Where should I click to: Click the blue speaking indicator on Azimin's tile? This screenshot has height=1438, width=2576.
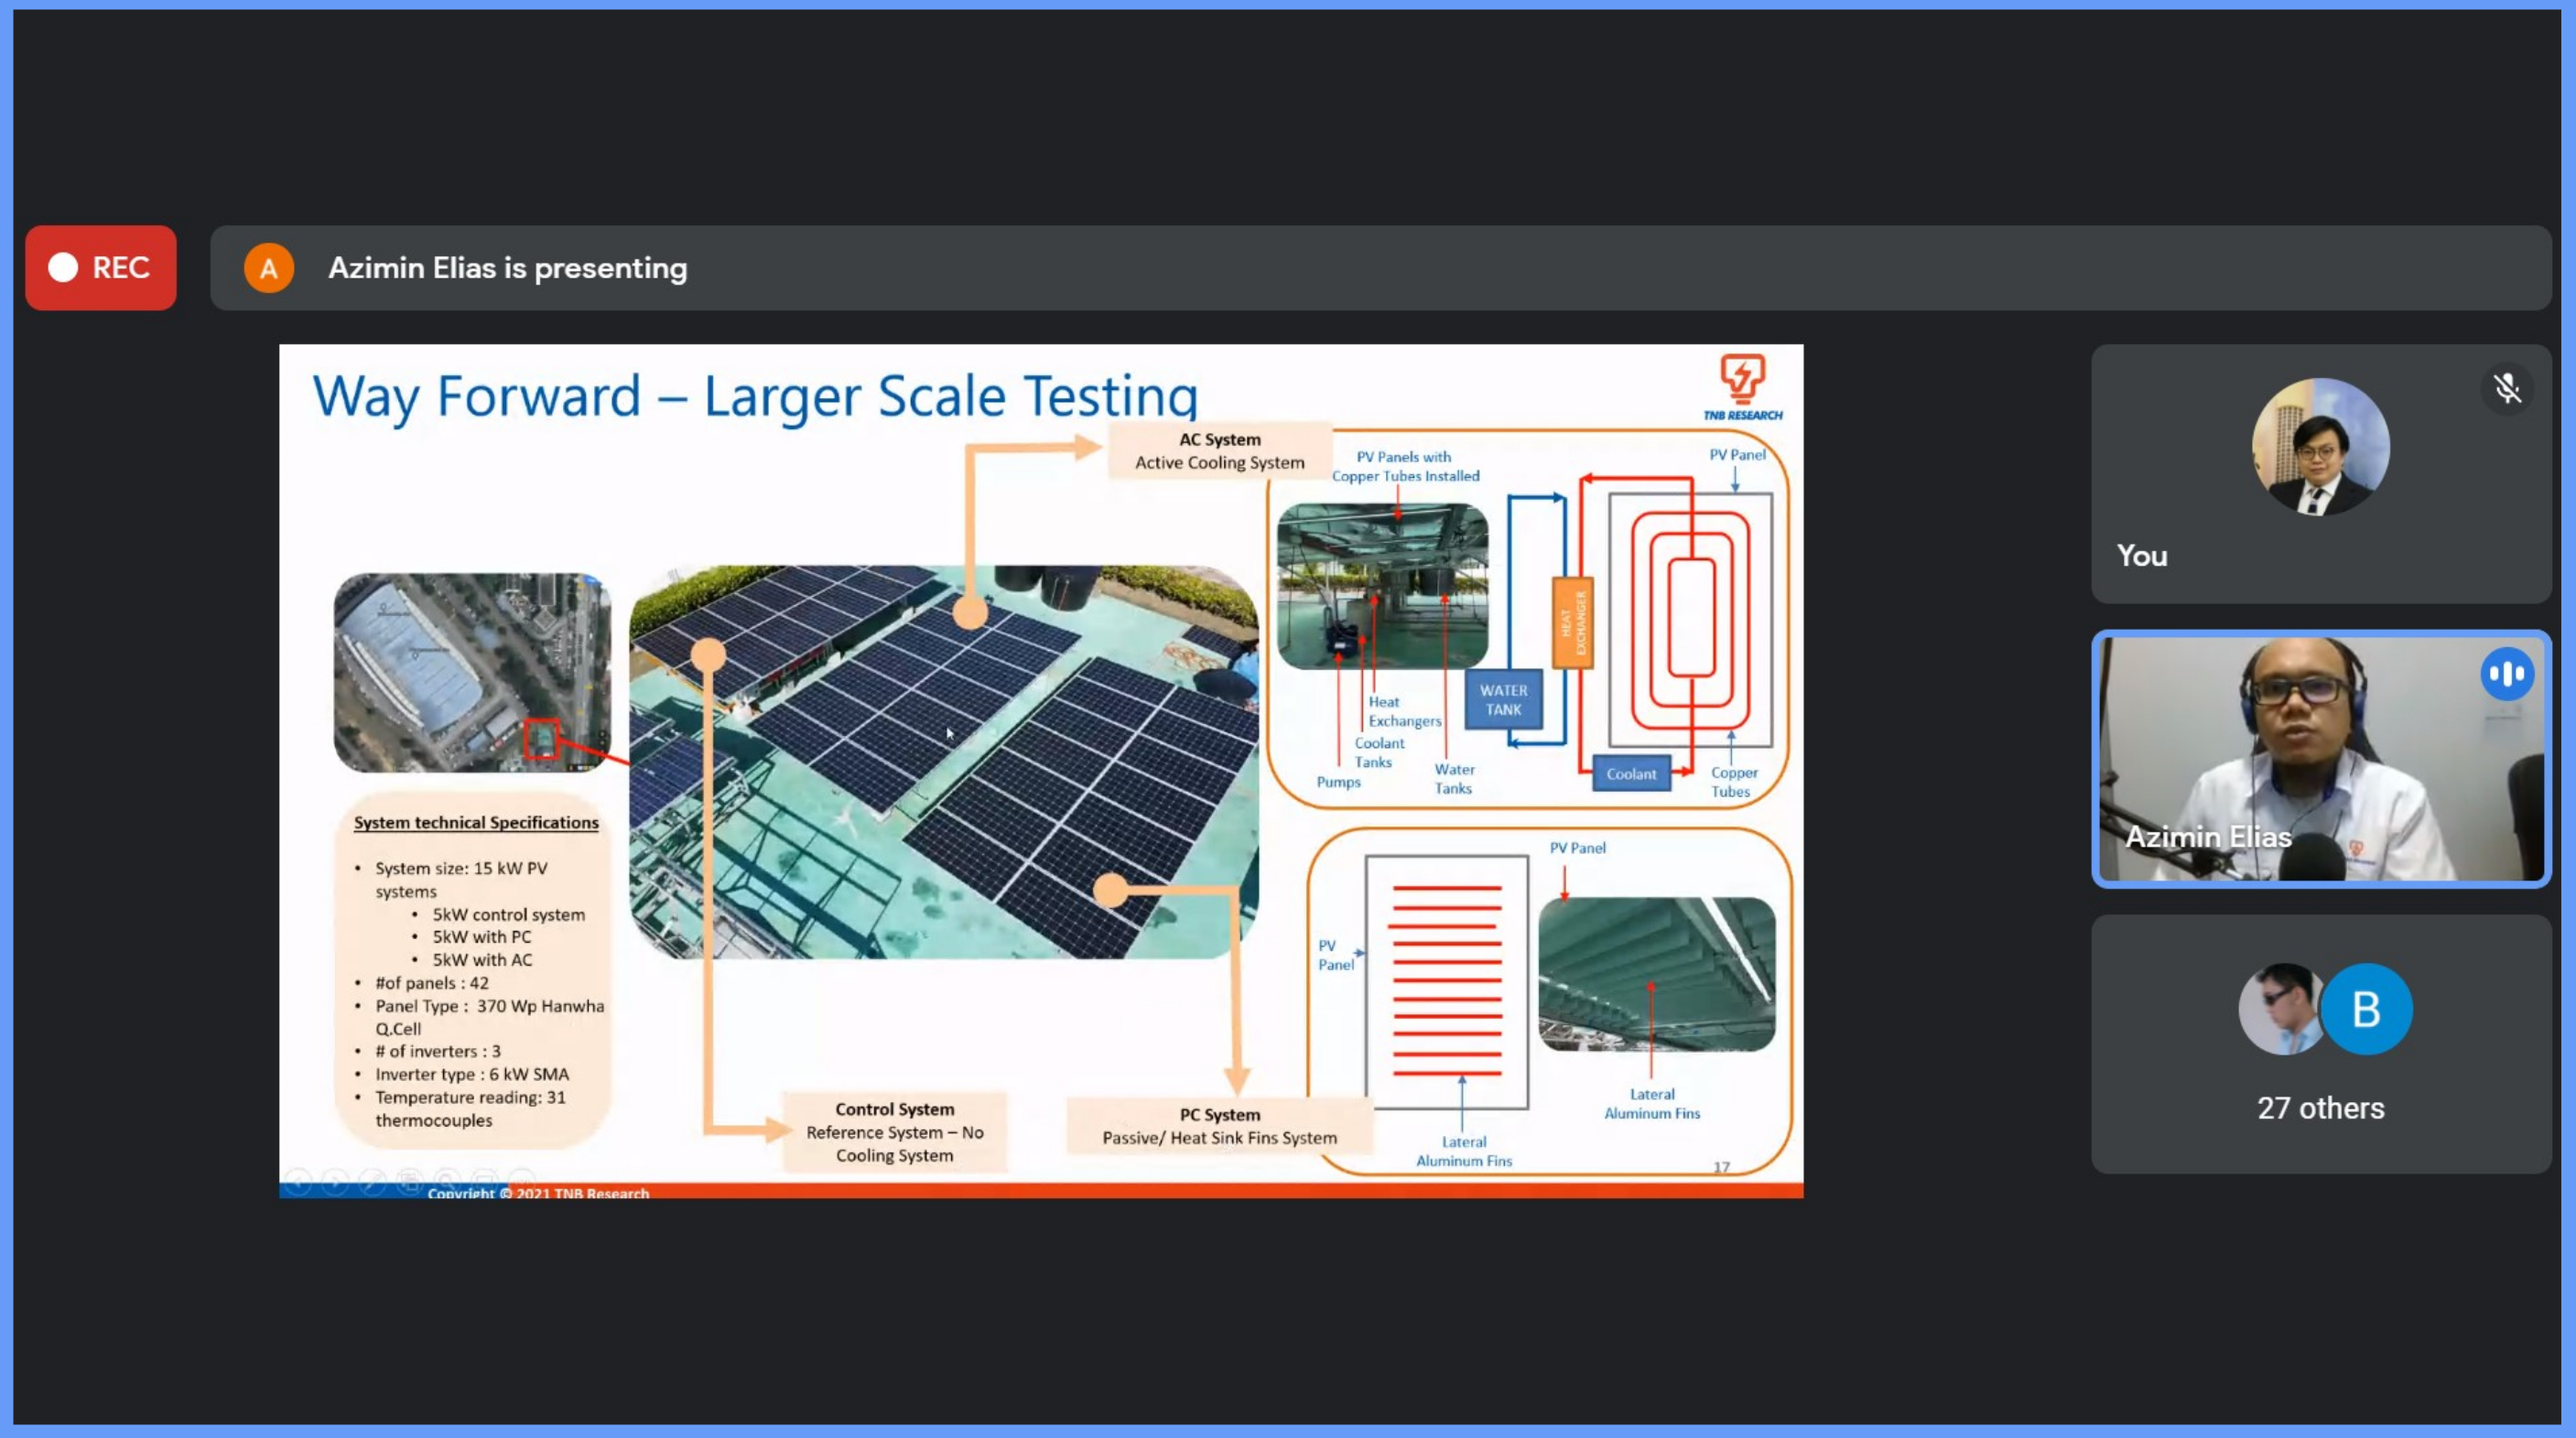click(x=2507, y=674)
